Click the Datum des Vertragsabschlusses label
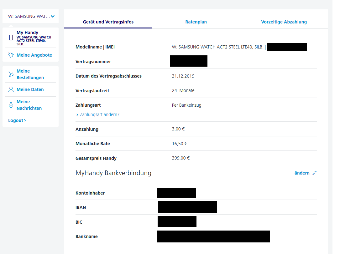The image size is (361, 254). tap(108, 76)
